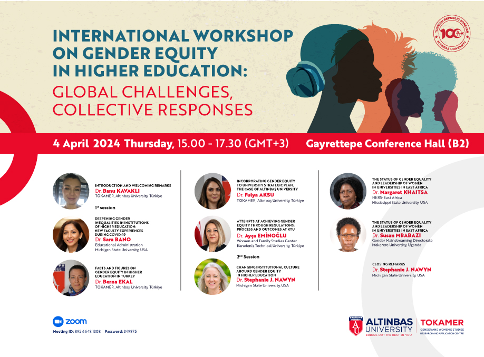Select Dr. Susan MBABAZI's portrait photo
484x357 pixels.
348,234
